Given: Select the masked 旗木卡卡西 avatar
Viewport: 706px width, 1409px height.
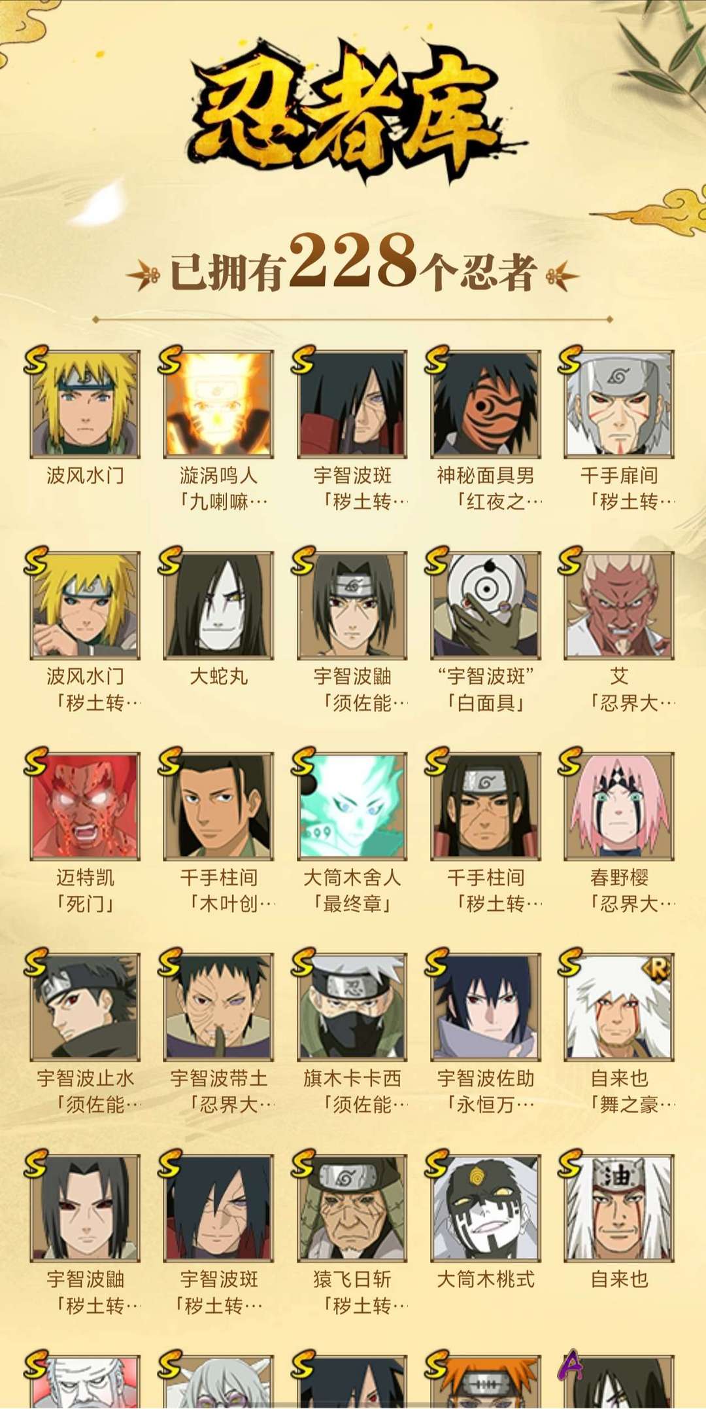Looking at the screenshot, I should pyautogui.click(x=352, y=1007).
